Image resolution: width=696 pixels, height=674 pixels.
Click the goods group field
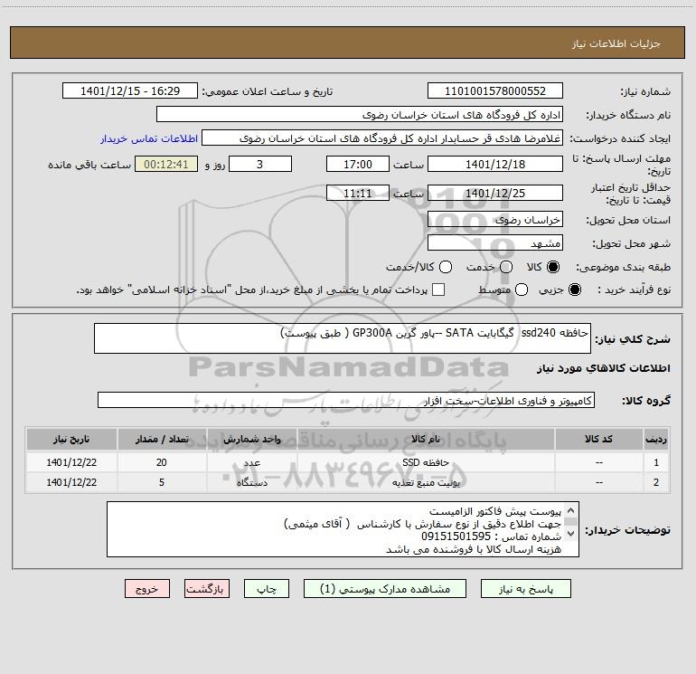(x=346, y=400)
